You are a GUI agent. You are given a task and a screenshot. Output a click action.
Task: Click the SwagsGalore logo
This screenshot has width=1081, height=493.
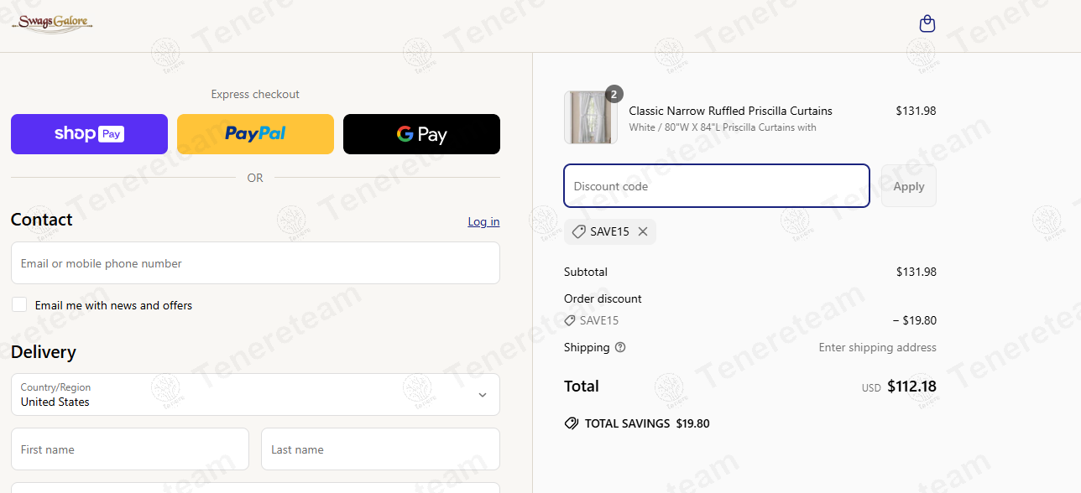click(51, 23)
